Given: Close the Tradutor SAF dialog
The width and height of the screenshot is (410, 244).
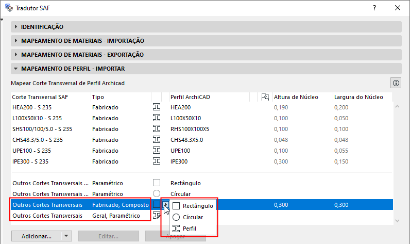Looking at the screenshot, I should coord(398,8).
